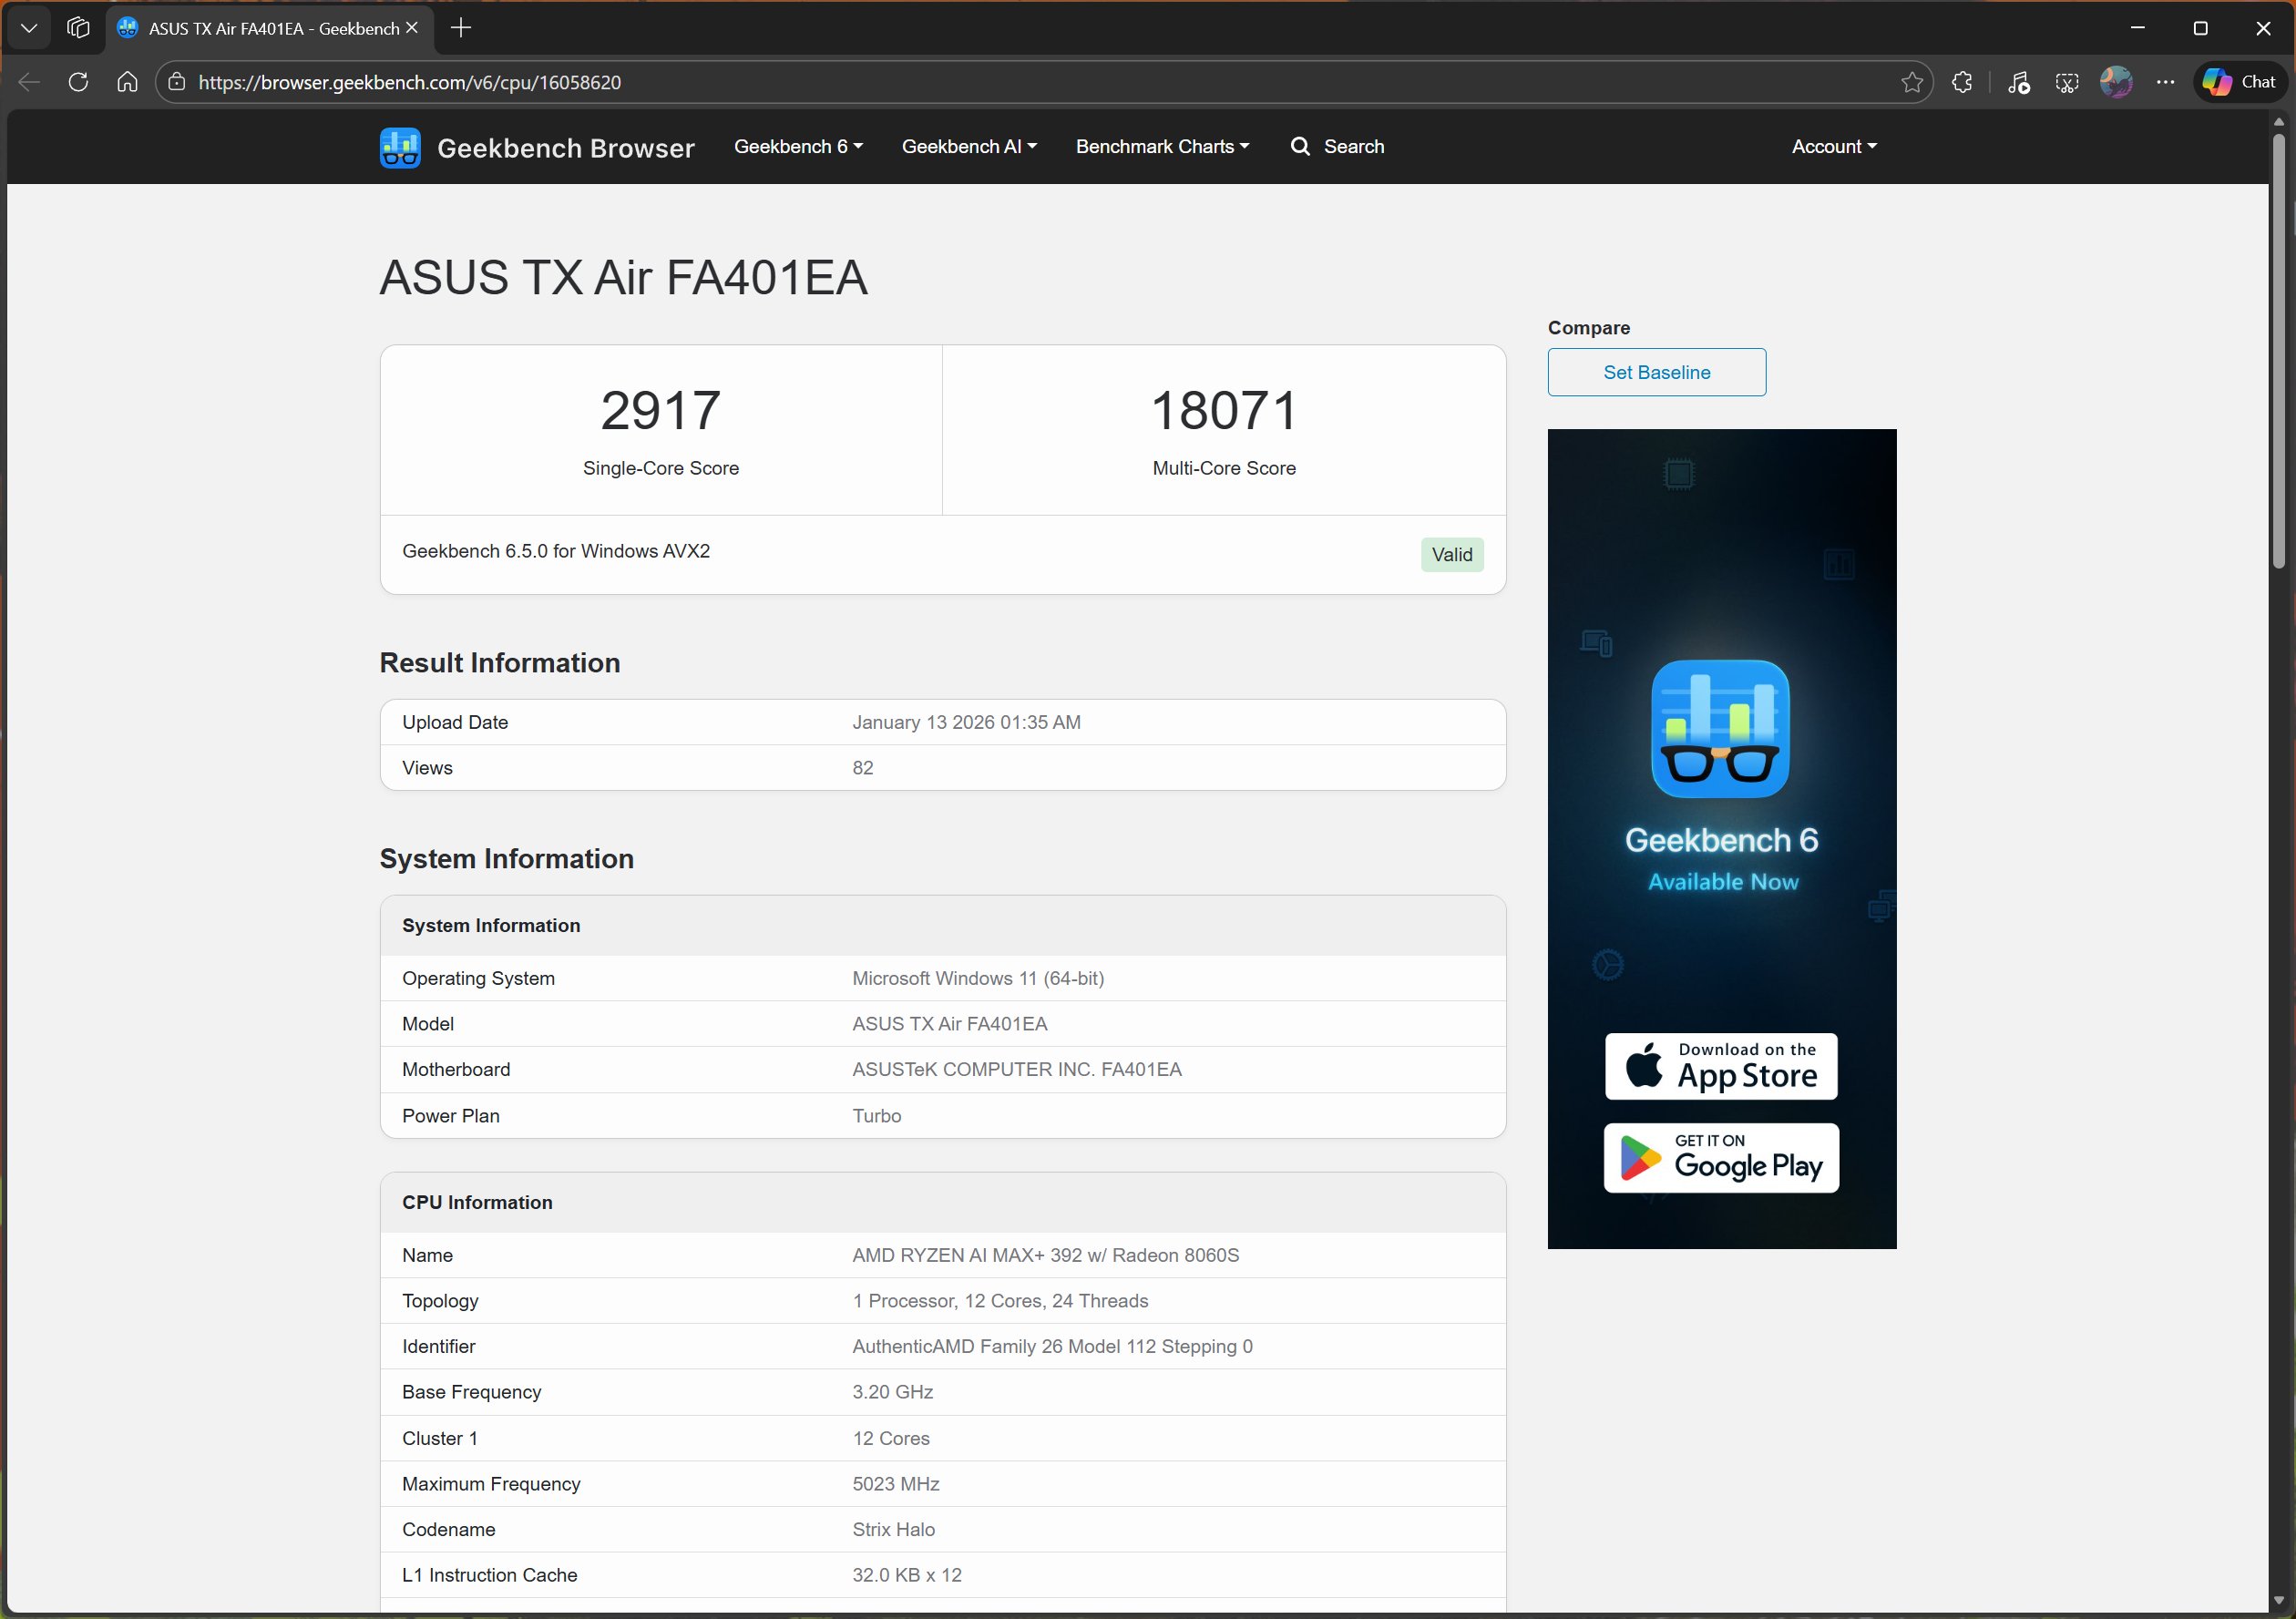Click the Get it on Google Play badge
The height and width of the screenshot is (1619, 2296).
[x=1720, y=1158]
